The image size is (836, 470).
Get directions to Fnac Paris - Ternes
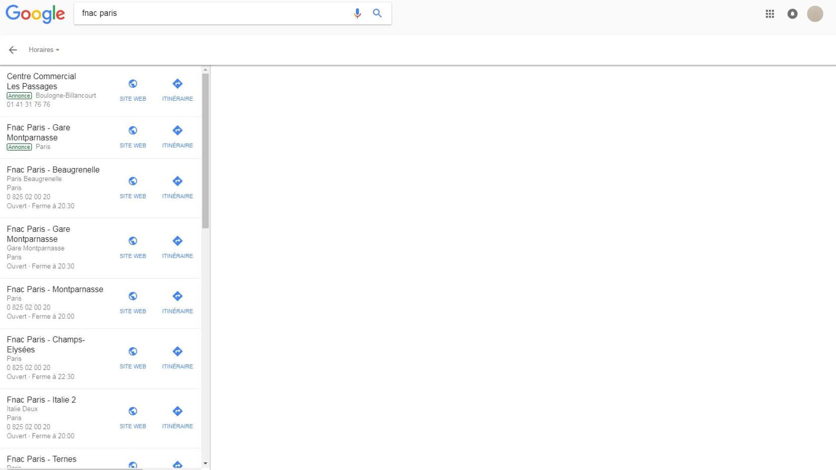177,465
